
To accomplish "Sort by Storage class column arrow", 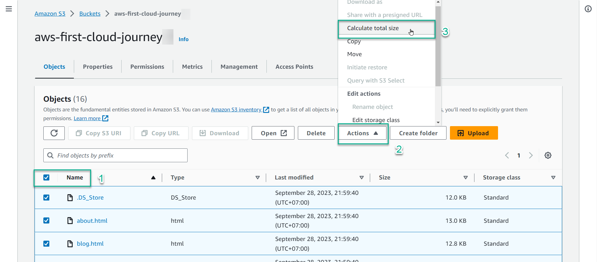I will pyautogui.click(x=553, y=178).
